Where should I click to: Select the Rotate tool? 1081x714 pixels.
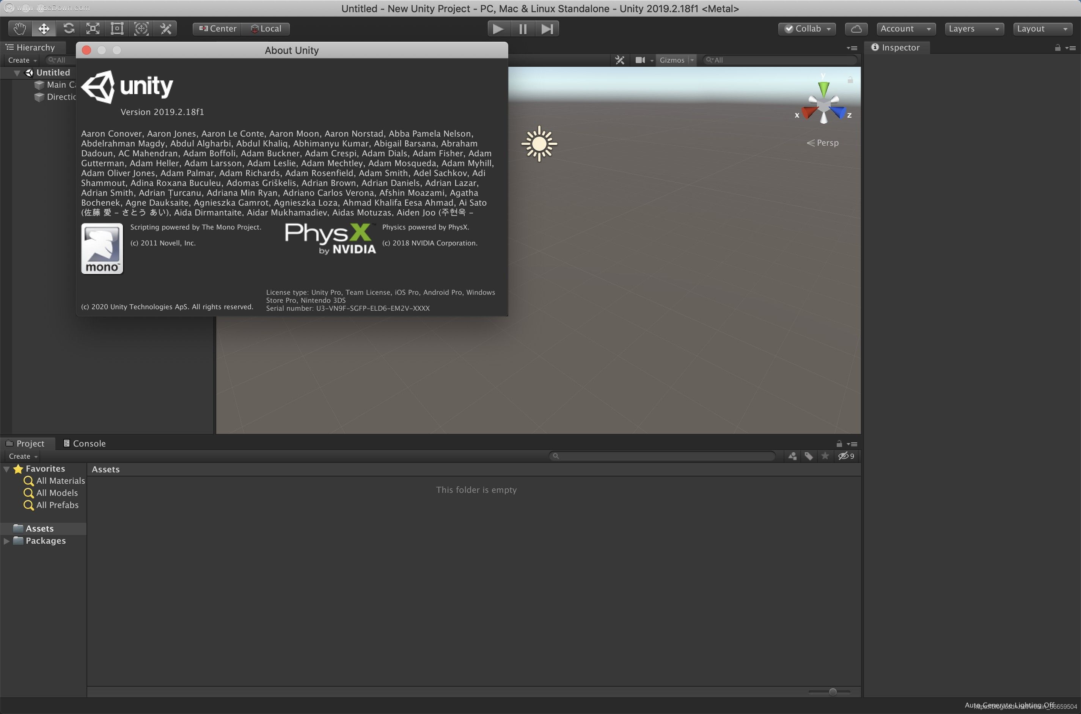tap(69, 29)
